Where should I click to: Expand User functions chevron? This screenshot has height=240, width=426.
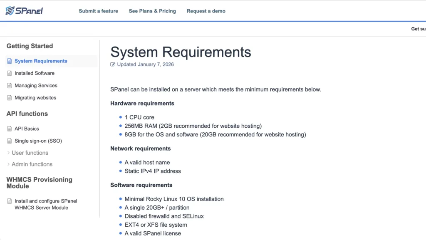8,153
